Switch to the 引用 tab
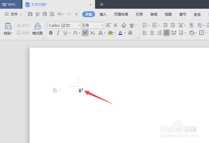Screen dimensions: 209x143 [x=139, y=15]
